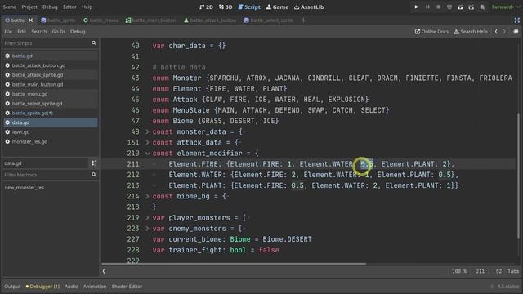The width and height of the screenshot is (523, 294).
Task: Go to next edited script arrow
Action: click(x=505, y=31)
